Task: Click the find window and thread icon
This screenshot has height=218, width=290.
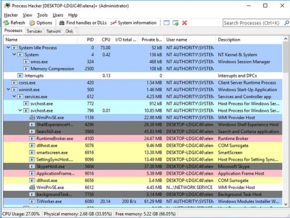Action: pyautogui.click(x=176, y=23)
